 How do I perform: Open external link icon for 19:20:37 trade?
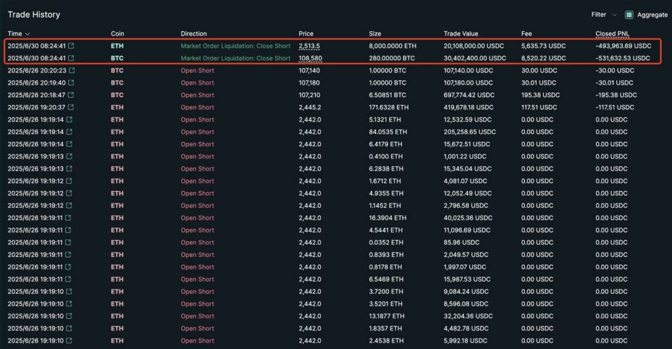(x=71, y=107)
